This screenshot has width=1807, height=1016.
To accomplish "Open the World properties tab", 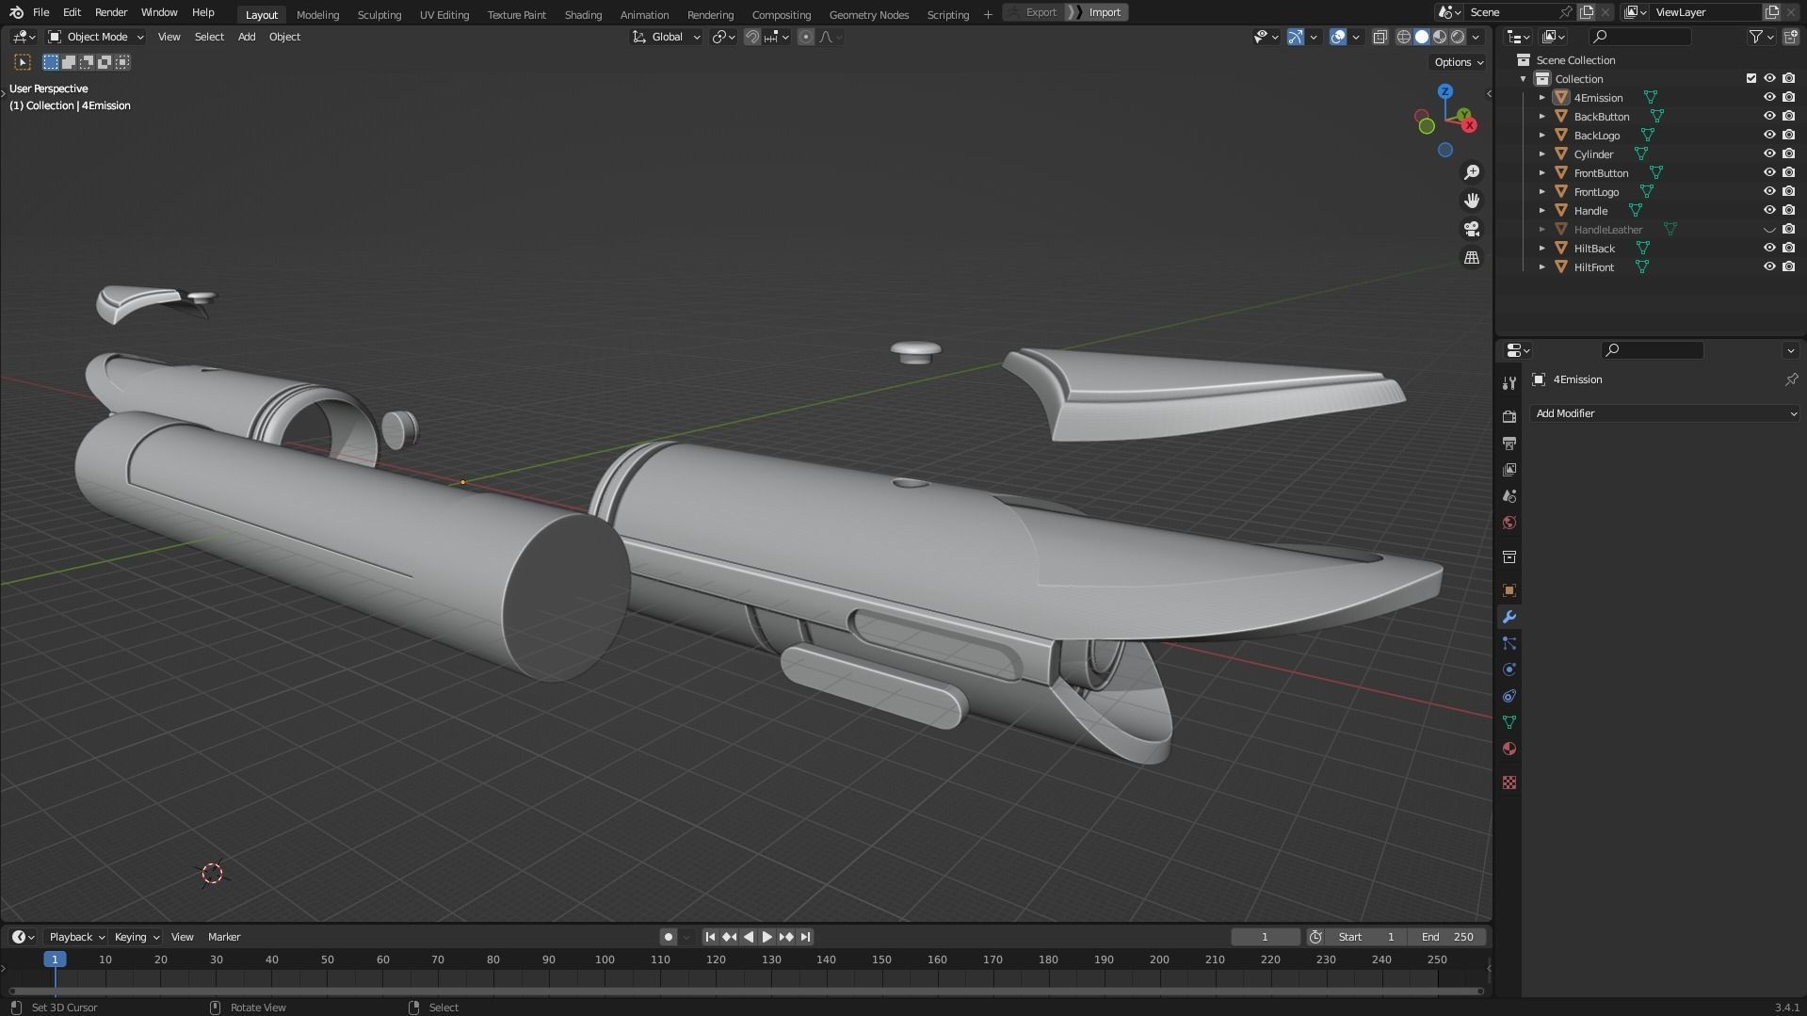I will point(1509,523).
